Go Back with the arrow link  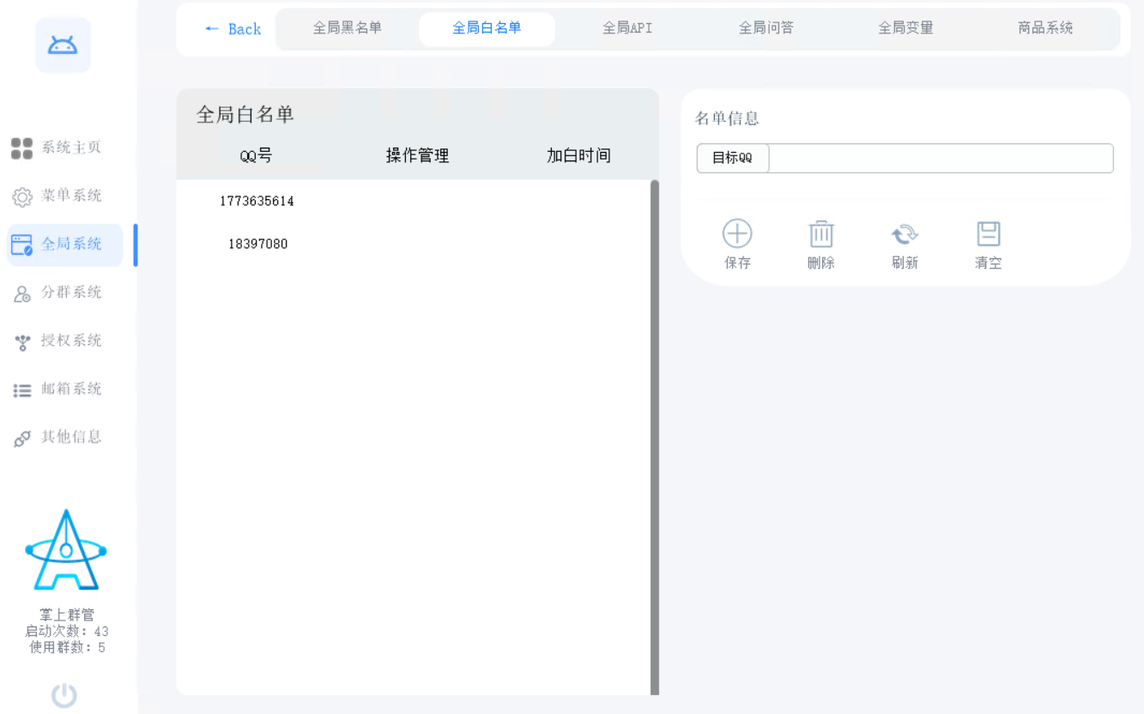click(x=233, y=29)
